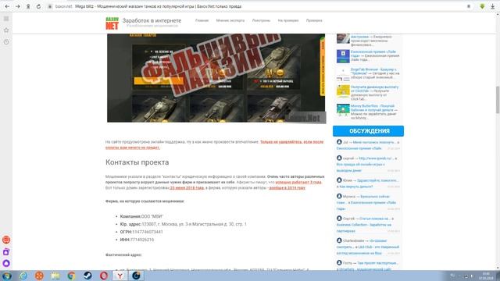The height and width of the screenshot is (281, 500).
Task: Open the Money Butterflies article thumbnail
Action: (343, 109)
